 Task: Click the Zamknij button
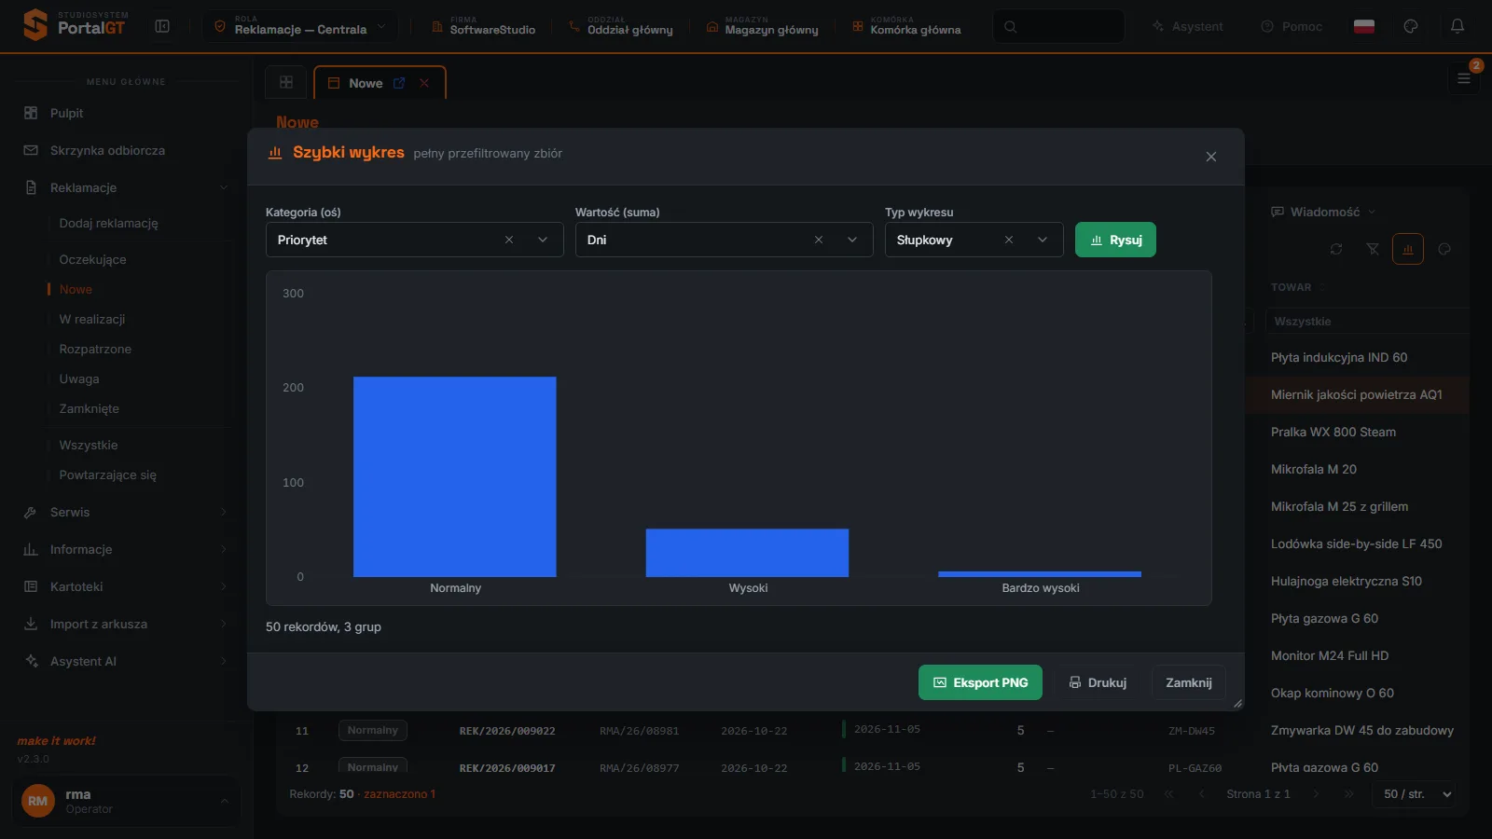(x=1189, y=682)
